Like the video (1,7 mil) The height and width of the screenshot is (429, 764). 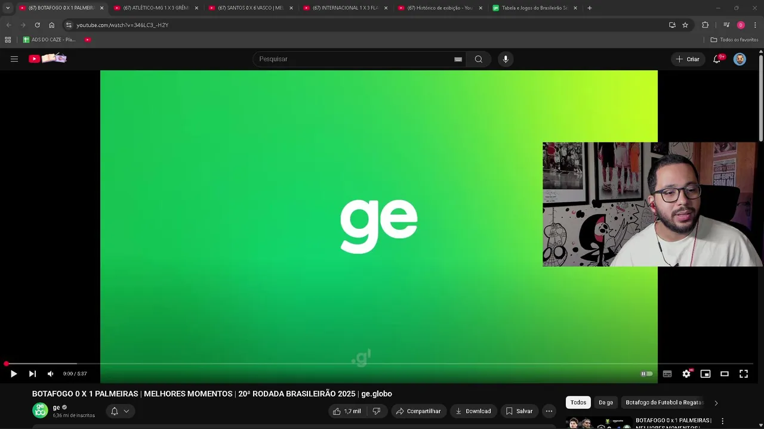coord(346,411)
